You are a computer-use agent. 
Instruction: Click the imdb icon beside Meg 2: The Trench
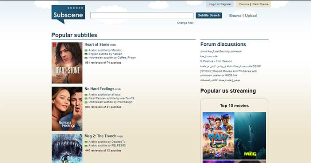point(120,136)
